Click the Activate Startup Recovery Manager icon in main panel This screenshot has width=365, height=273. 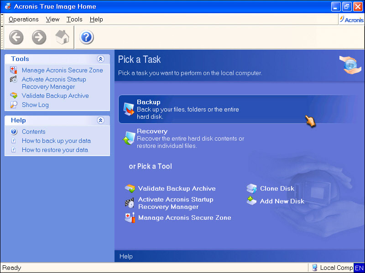pos(130,202)
